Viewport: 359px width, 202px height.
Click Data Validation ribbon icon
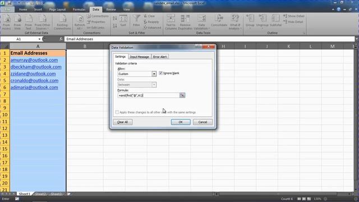pos(201,22)
